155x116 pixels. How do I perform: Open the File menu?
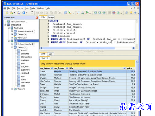tap(8, 8)
